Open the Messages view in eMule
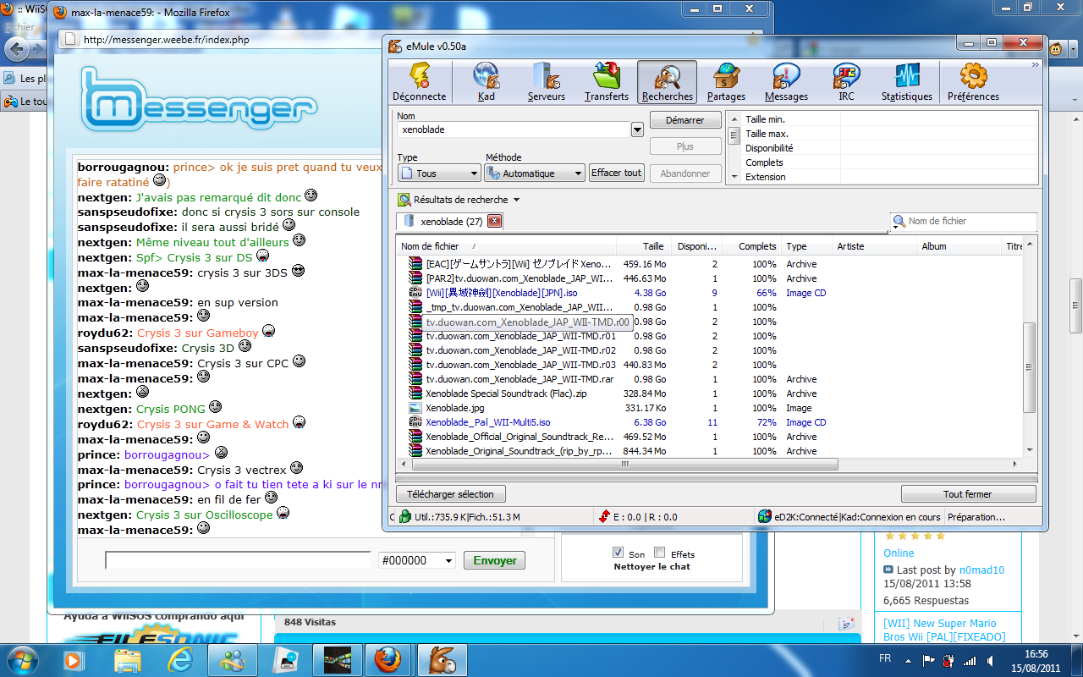This screenshot has width=1083, height=677. click(x=786, y=82)
